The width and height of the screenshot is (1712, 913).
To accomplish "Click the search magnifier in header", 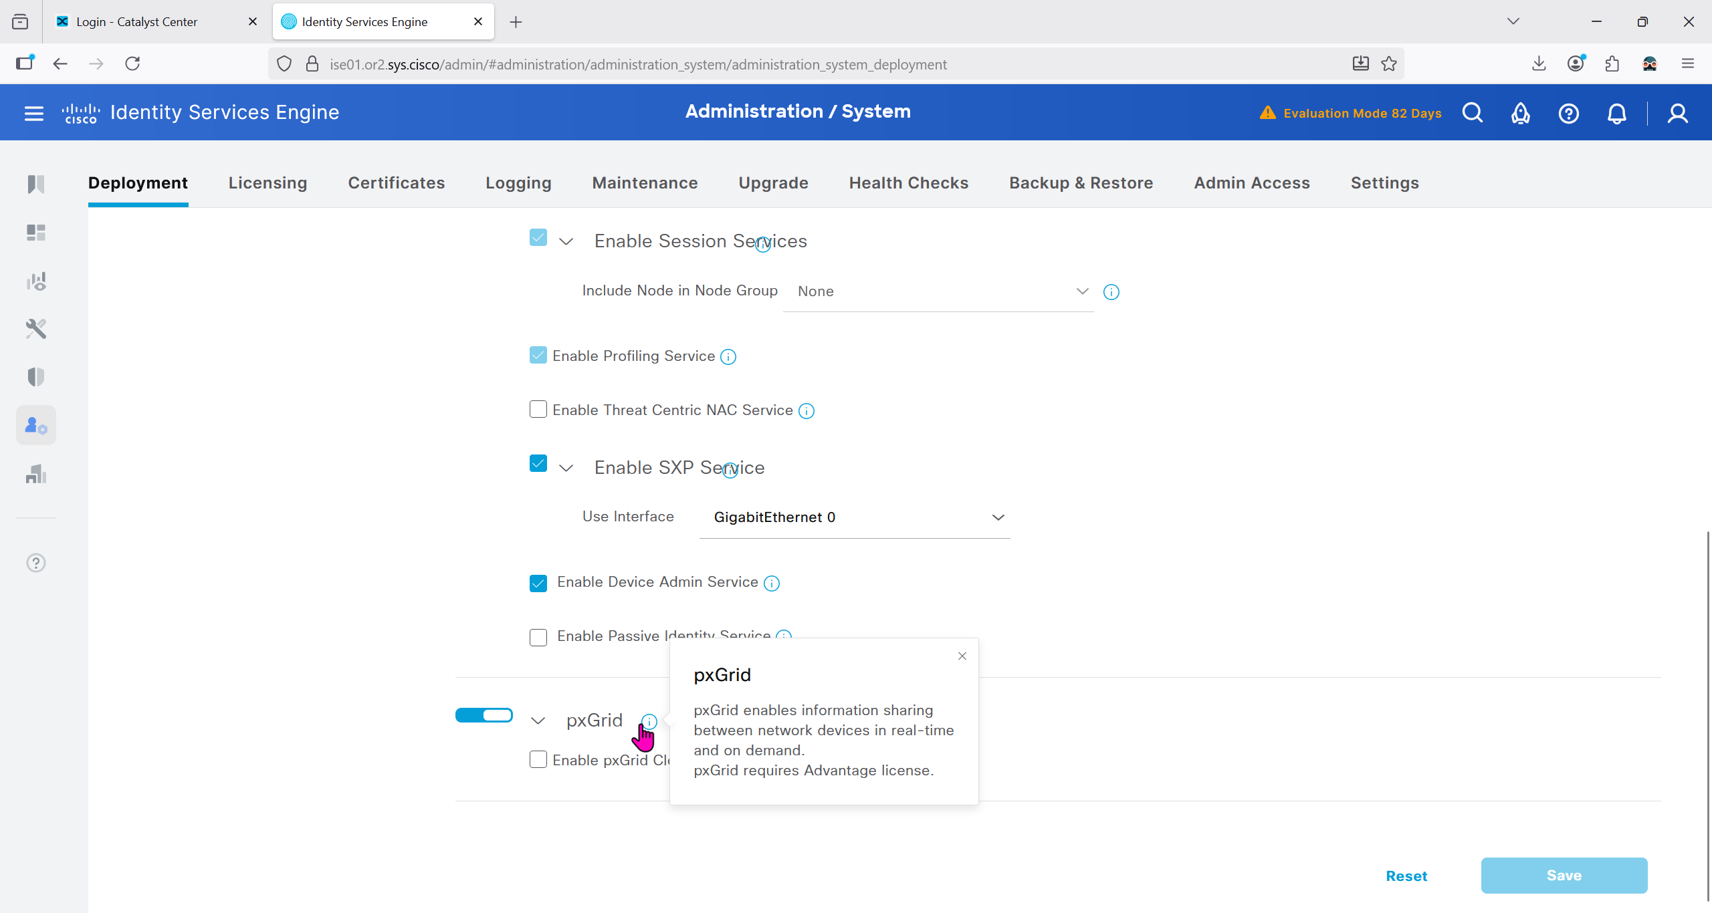I will click(1472, 113).
